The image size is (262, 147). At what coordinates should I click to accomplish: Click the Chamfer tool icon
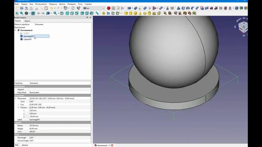pyautogui.click(x=197, y=8)
